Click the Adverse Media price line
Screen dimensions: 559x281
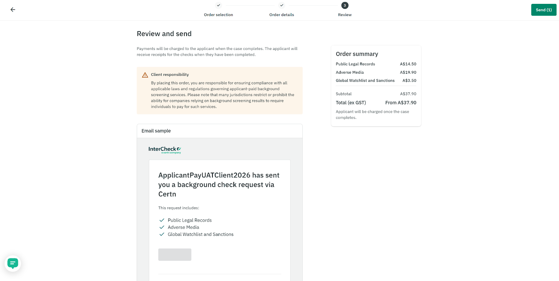coord(376,72)
